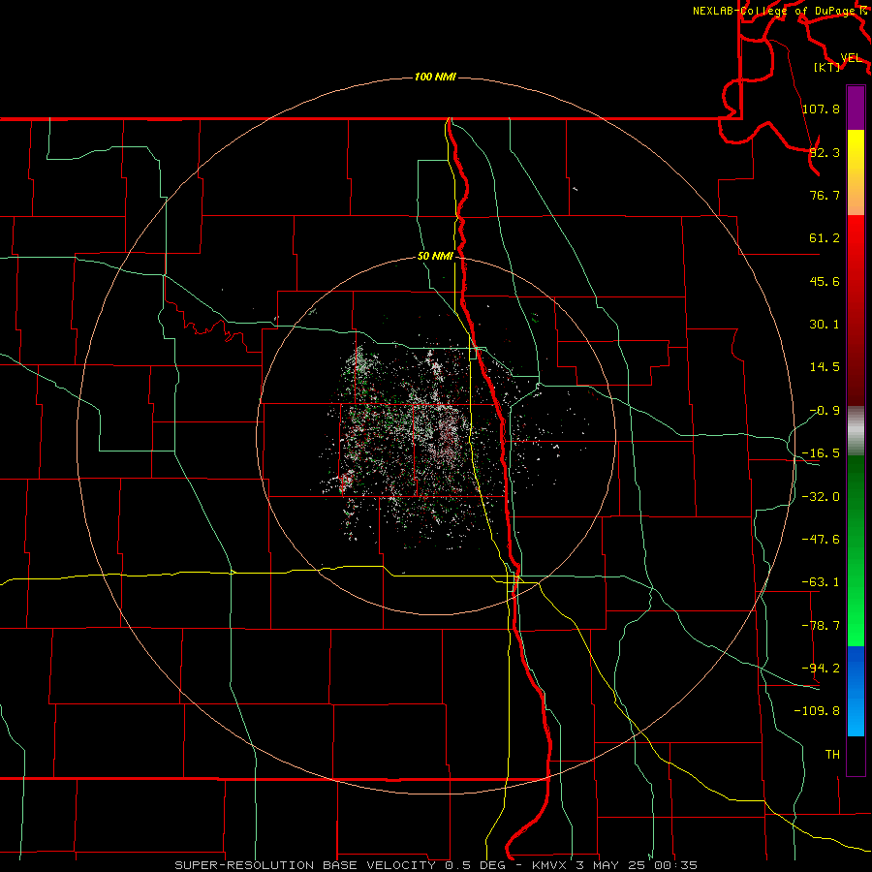Click the purple top segment of color bar
This screenshot has width=872, height=872.
point(856,108)
